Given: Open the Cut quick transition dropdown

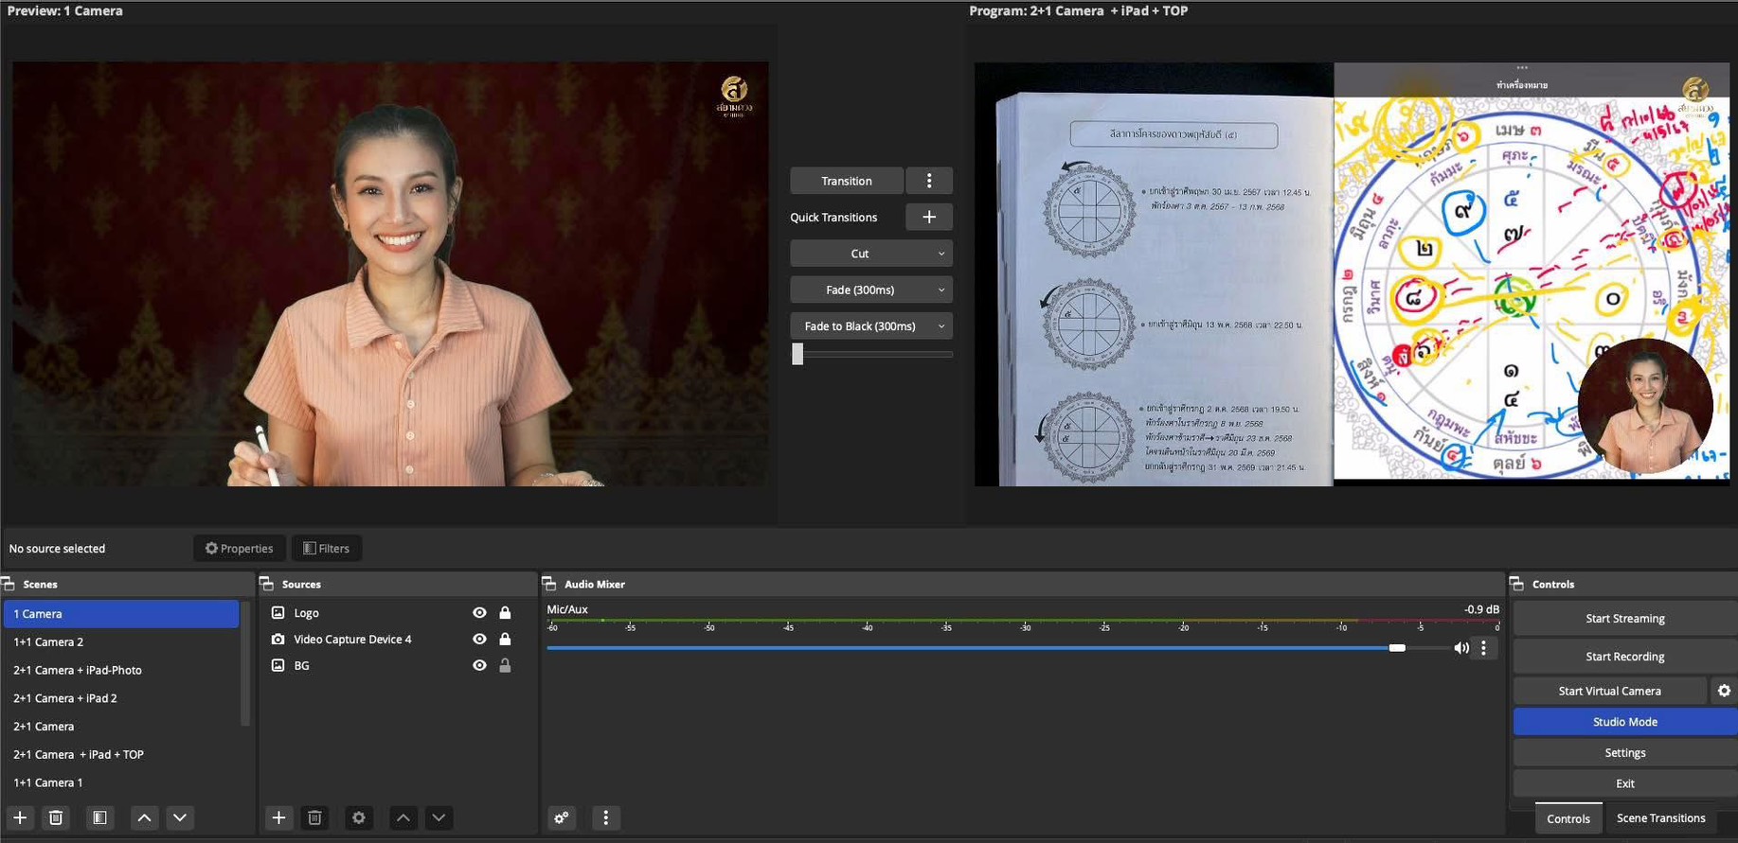Looking at the screenshot, I should [x=871, y=254].
